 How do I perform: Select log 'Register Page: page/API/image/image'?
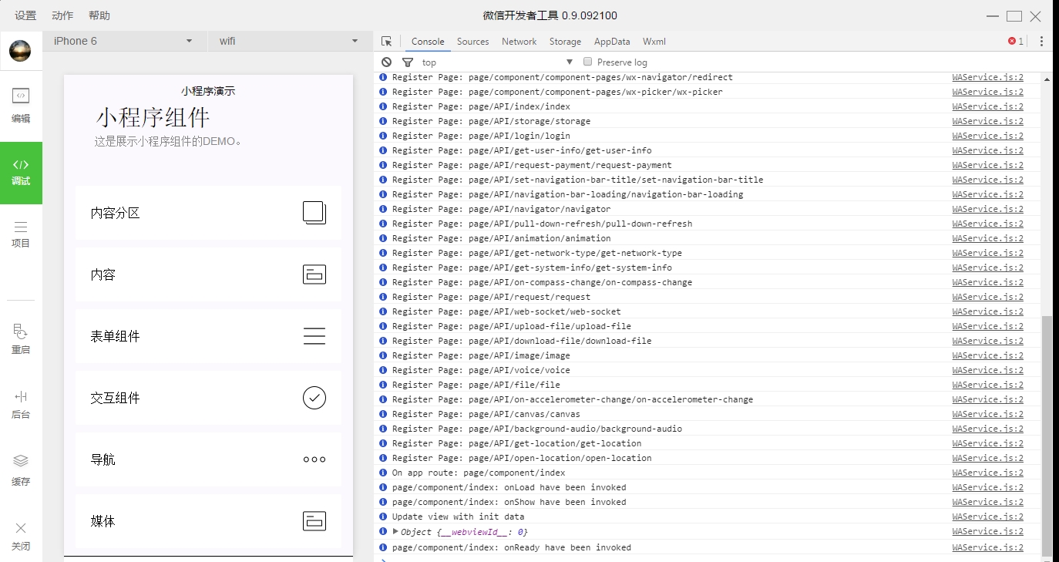pos(481,355)
